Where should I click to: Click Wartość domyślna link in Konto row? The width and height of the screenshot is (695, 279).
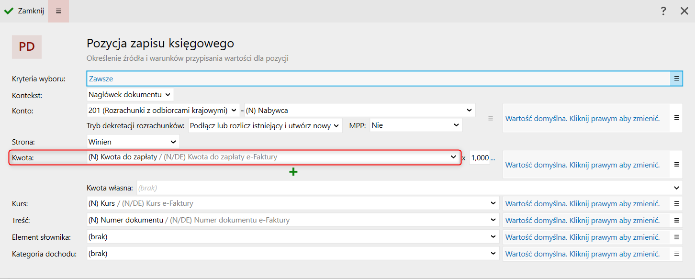tap(583, 118)
